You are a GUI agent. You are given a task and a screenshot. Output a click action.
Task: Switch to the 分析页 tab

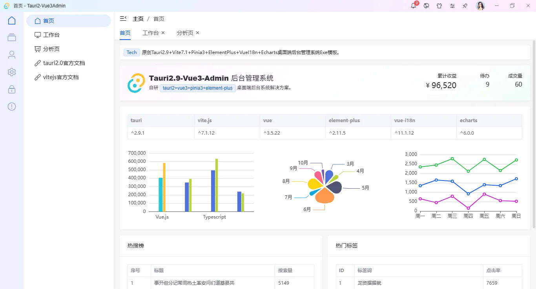pos(185,33)
